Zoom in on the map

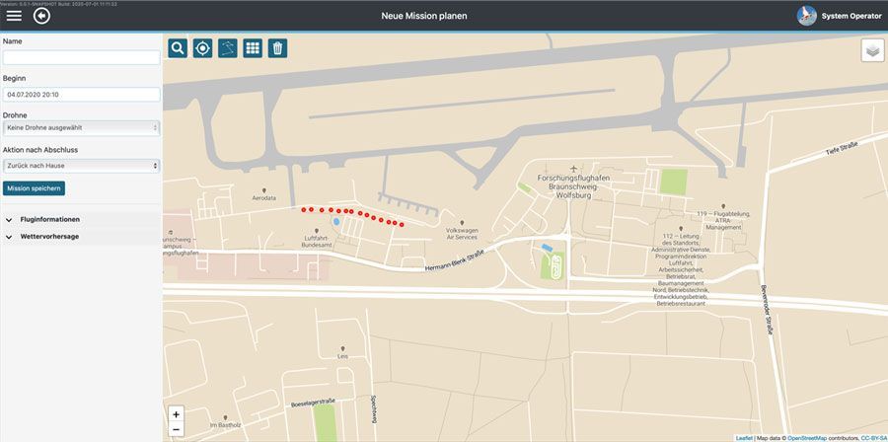point(176,414)
